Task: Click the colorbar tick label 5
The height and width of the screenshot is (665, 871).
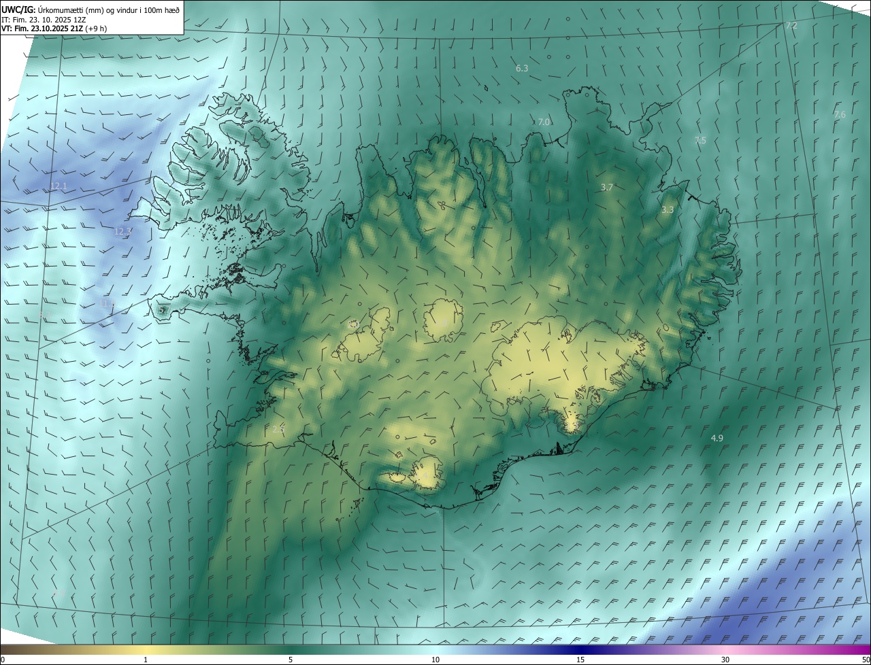Action: tap(291, 660)
